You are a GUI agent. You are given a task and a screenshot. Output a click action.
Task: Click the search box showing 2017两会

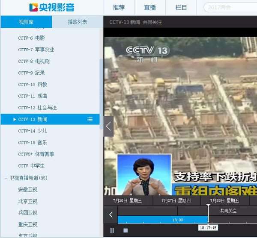click(x=230, y=8)
